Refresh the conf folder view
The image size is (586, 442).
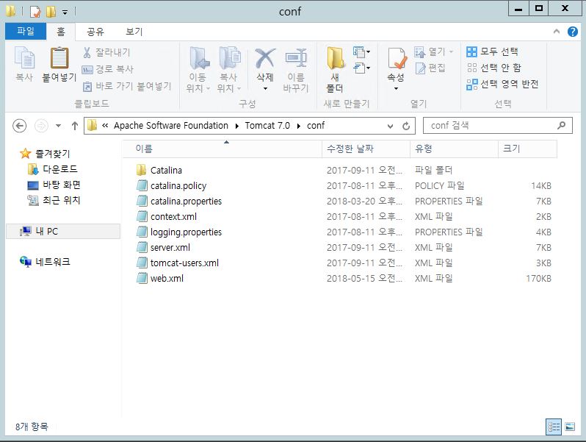[x=406, y=126]
